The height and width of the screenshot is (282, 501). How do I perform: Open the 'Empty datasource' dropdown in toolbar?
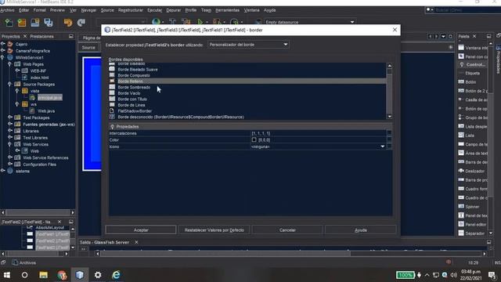pyautogui.click(x=309, y=23)
